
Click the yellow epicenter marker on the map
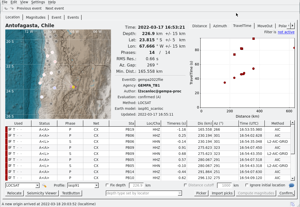[x=73, y=87]
